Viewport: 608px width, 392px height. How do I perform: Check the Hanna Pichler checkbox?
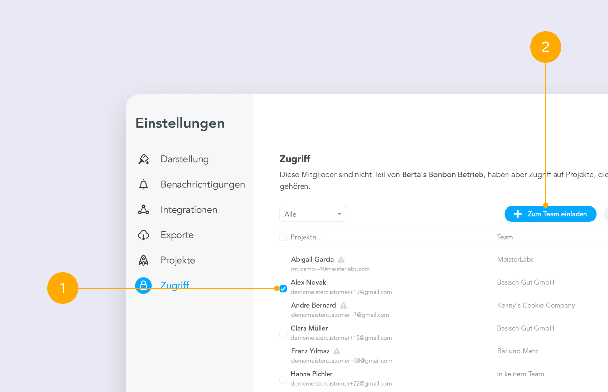click(x=283, y=380)
